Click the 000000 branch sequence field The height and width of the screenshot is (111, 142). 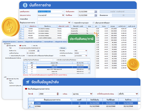(x=81, y=53)
